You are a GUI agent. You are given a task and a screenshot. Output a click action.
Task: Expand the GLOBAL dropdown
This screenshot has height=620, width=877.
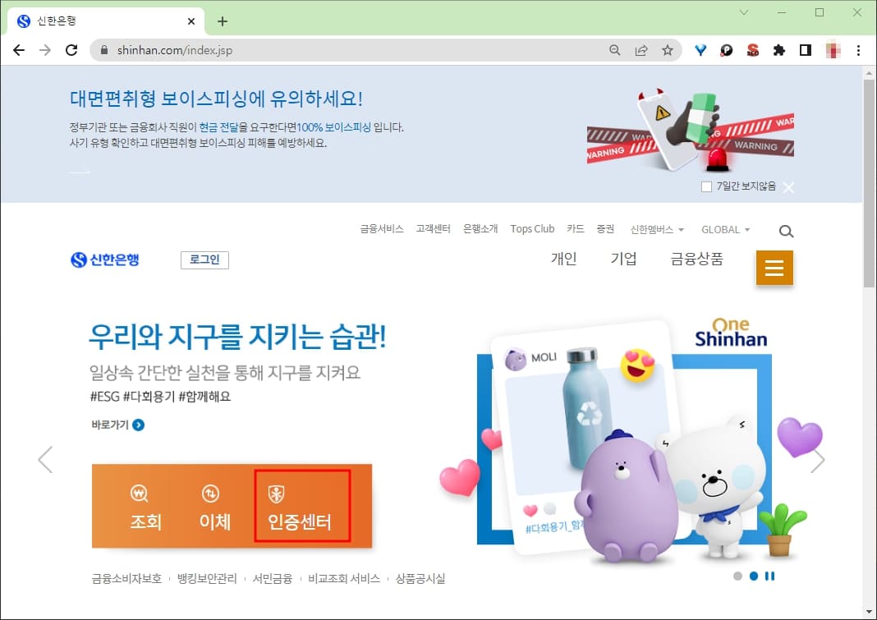[x=725, y=229]
